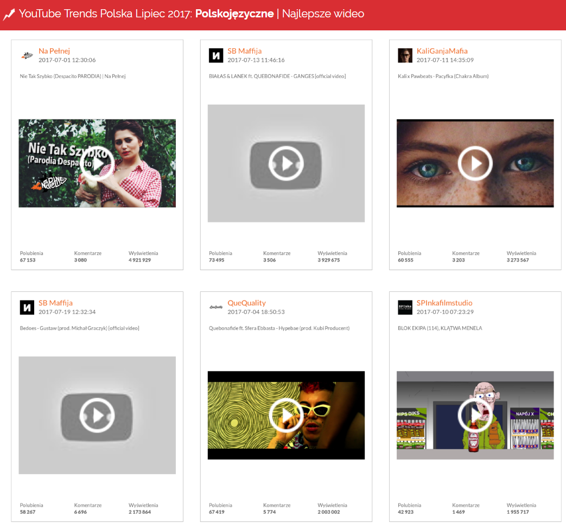Open the KaliGanjaMafia channel name link

point(442,51)
